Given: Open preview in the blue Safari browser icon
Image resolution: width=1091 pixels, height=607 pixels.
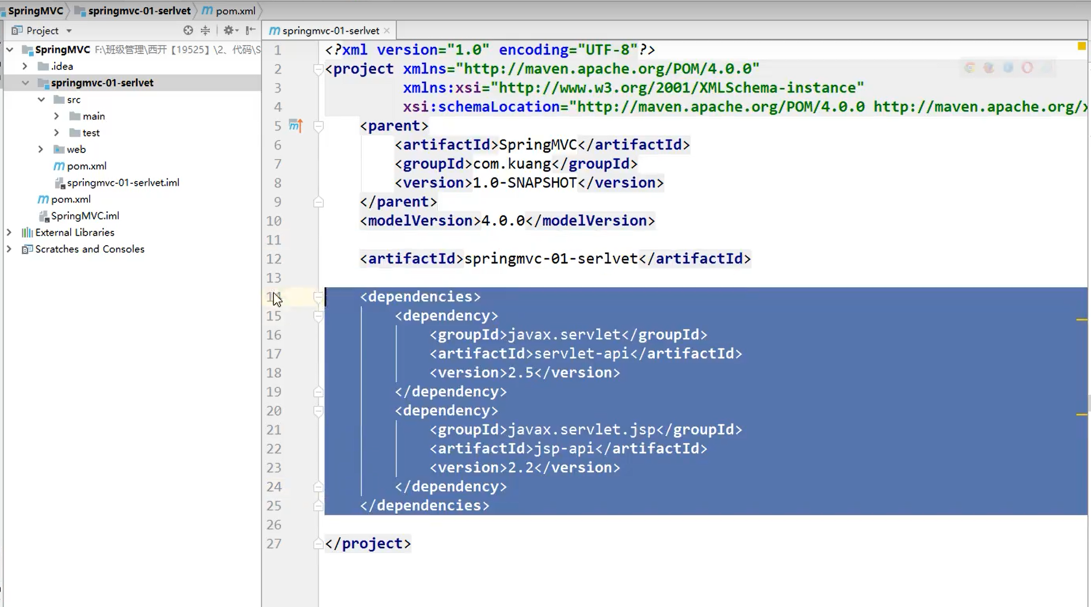Looking at the screenshot, I should [x=1008, y=68].
